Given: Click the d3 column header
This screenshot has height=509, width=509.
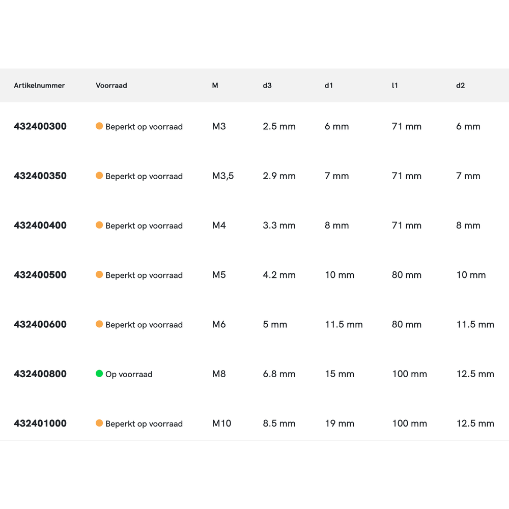Looking at the screenshot, I should click(x=267, y=86).
